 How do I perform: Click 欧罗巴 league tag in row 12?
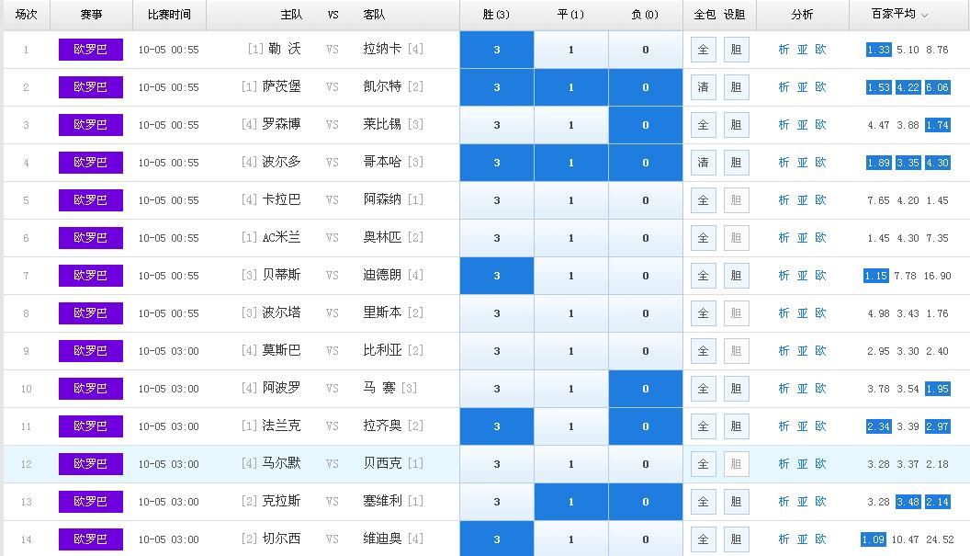pyautogui.click(x=91, y=464)
